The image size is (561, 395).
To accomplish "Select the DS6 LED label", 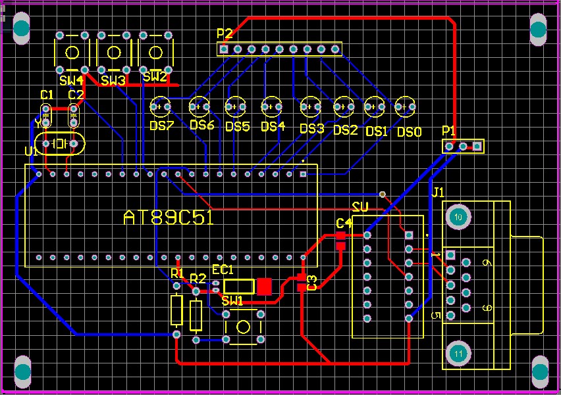I will (201, 125).
